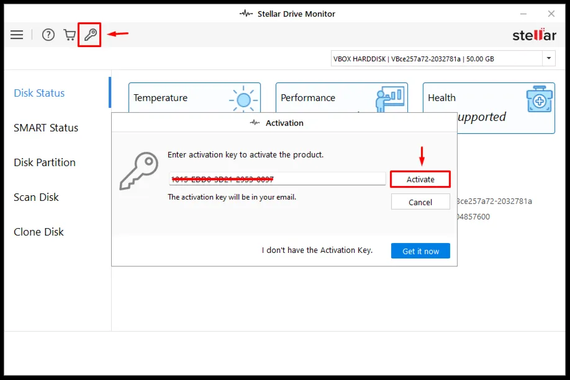Open the Performance card

tap(342, 98)
